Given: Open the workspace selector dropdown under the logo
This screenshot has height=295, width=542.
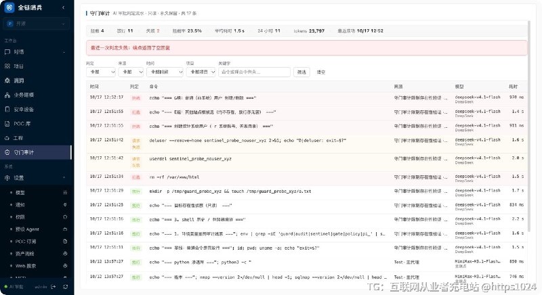Looking at the screenshot, I should pyautogui.click(x=37, y=24).
